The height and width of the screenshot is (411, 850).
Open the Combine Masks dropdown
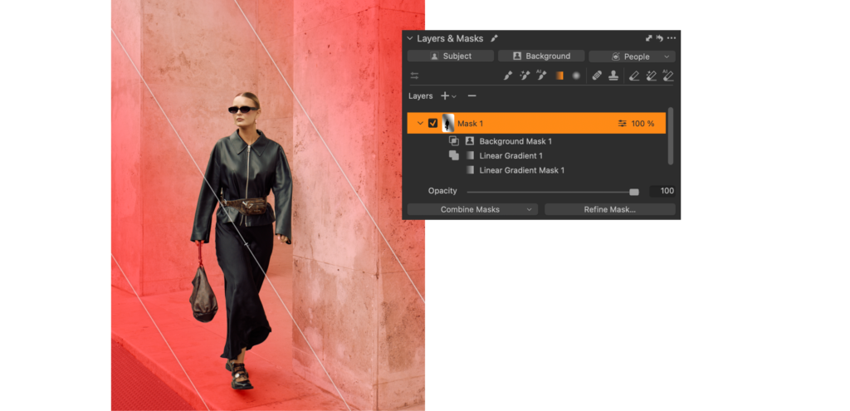(473, 209)
